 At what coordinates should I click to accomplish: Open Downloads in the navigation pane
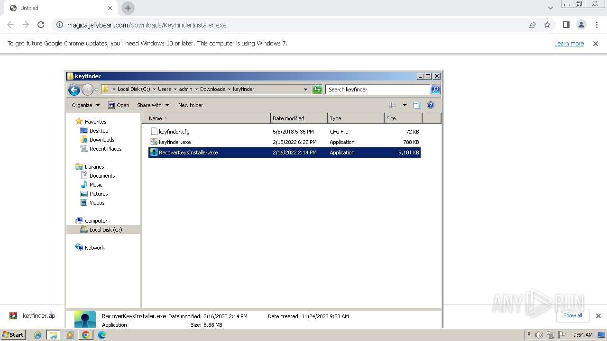click(102, 140)
